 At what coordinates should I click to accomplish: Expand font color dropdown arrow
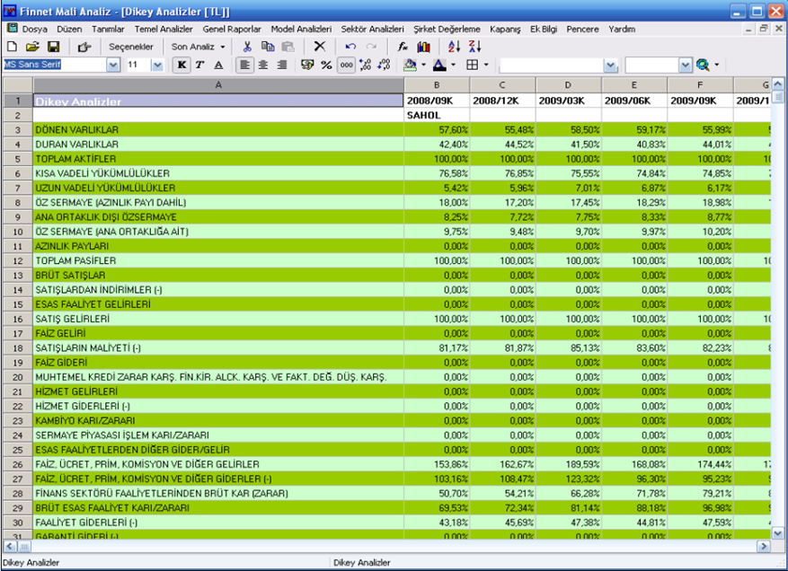(x=453, y=65)
